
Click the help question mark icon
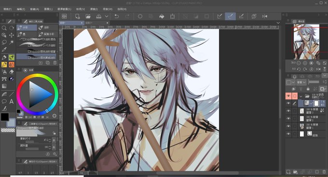[254, 16]
